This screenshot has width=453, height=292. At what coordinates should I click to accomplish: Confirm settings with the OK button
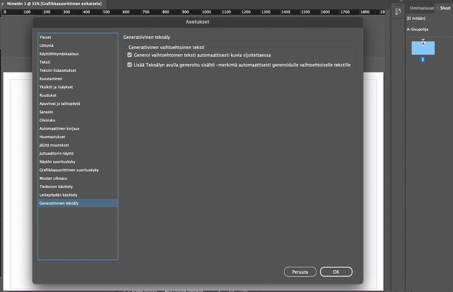click(x=336, y=272)
